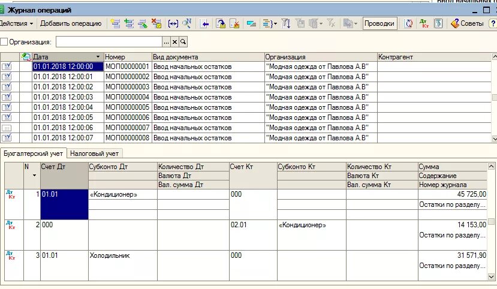Click the Дт/Кт icon of posting 2
The width and height of the screenshot is (497, 289).
tap(10, 225)
